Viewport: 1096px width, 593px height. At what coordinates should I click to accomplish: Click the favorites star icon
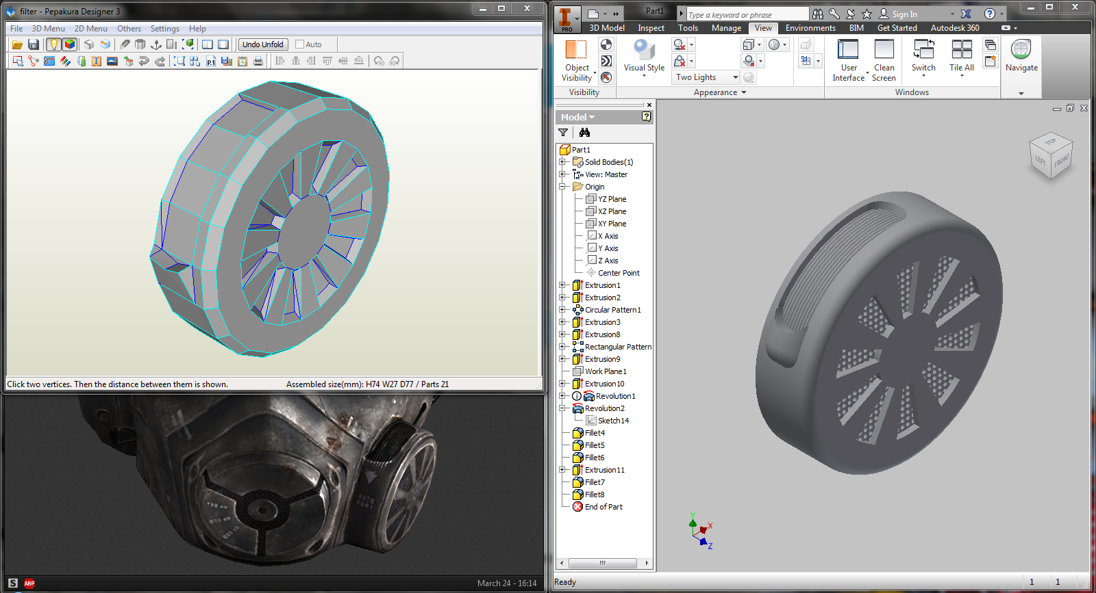coord(867,14)
